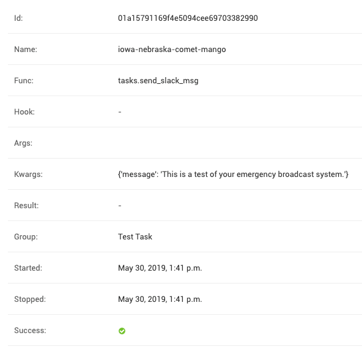Click the Started field label
Screen dimensions: 362x357
pos(28,268)
